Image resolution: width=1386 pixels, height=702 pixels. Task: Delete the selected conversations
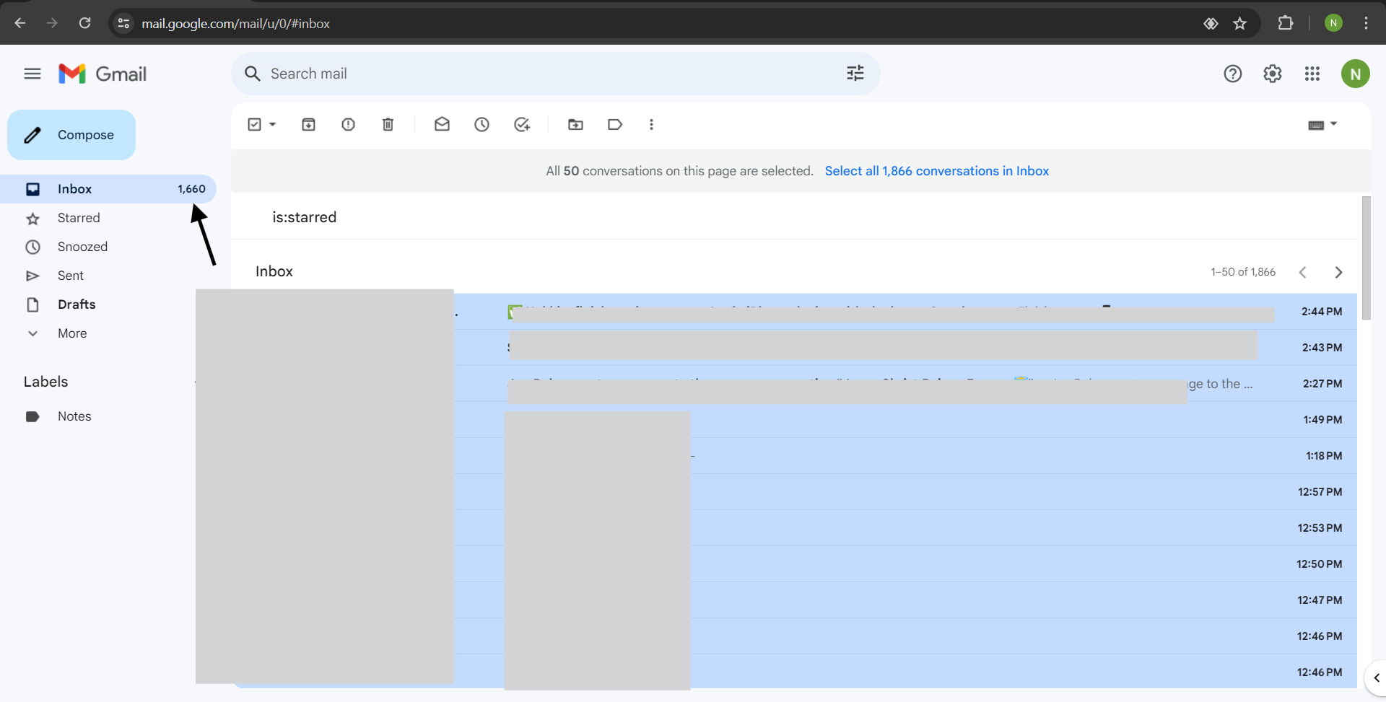(x=388, y=125)
